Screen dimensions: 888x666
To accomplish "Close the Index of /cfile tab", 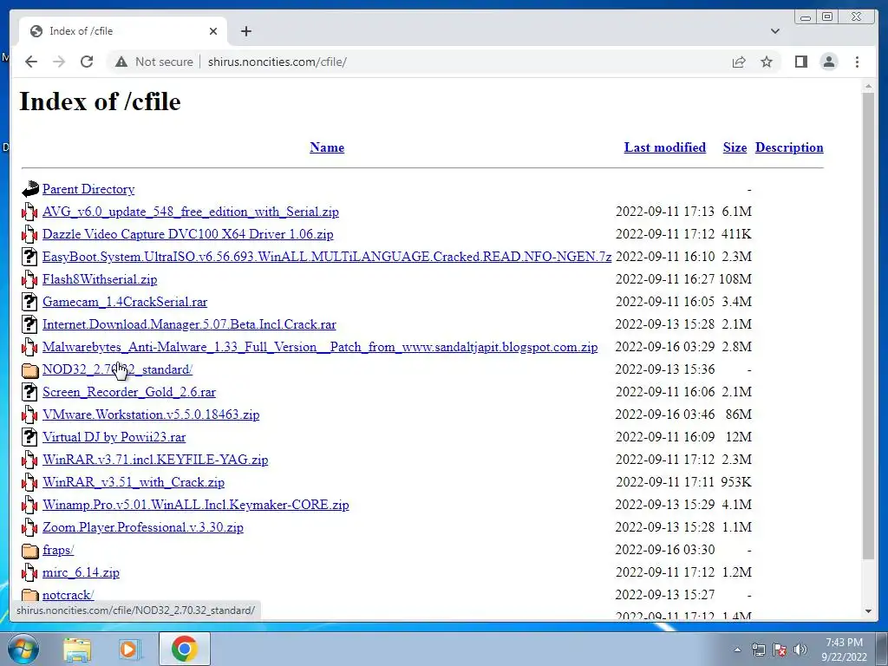I will point(213,31).
